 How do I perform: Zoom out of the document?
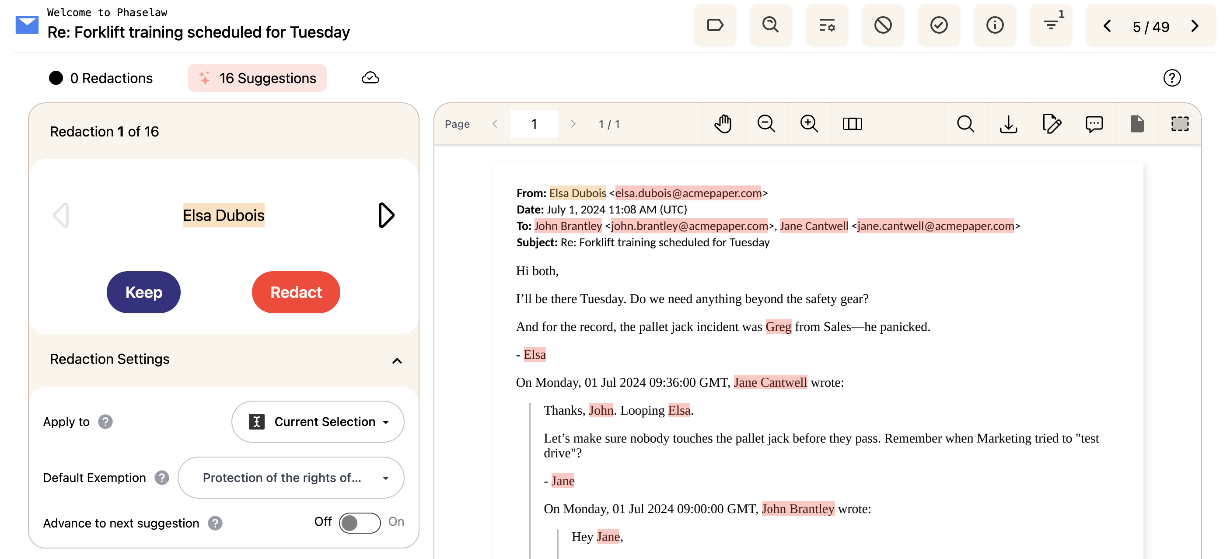click(x=766, y=124)
